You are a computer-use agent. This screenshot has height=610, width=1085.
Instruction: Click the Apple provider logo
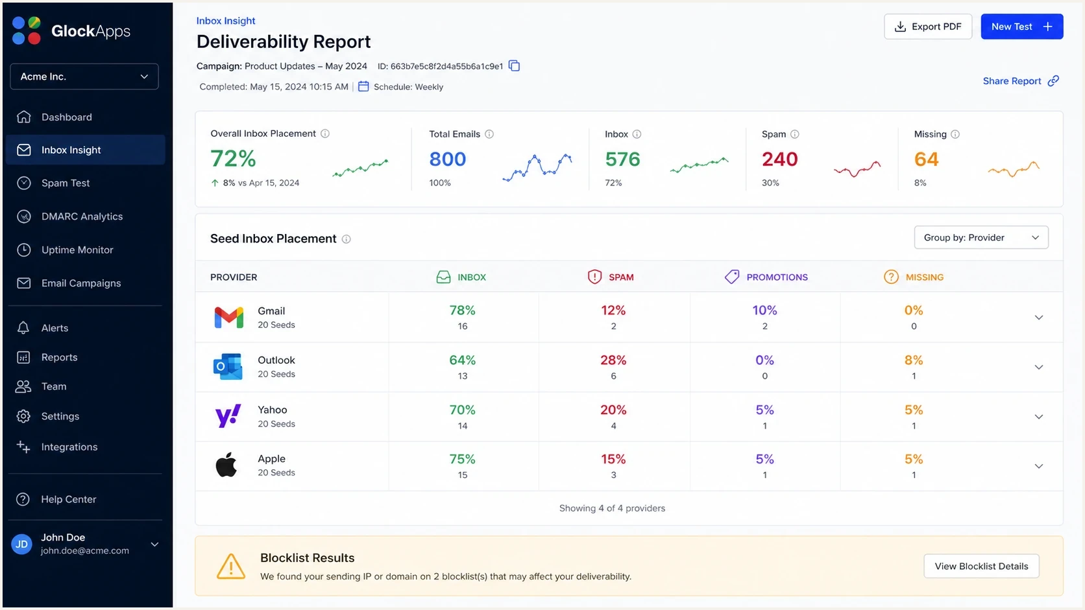(226, 465)
